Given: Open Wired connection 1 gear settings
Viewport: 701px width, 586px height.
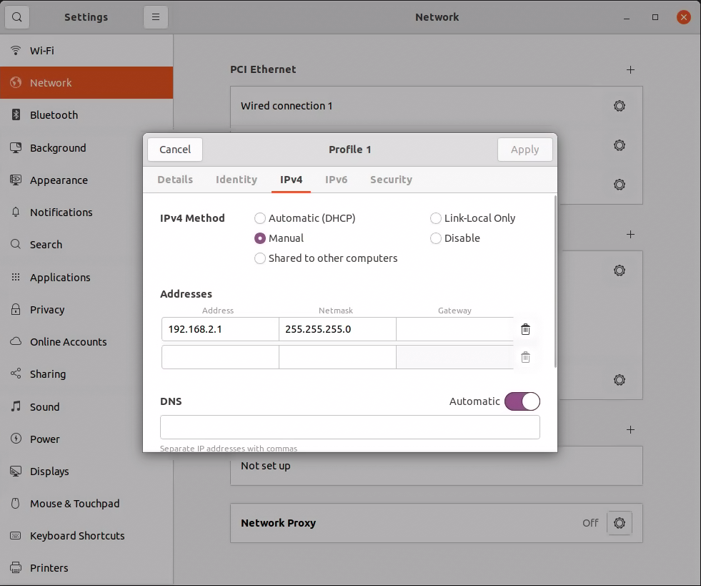Looking at the screenshot, I should pyautogui.click(x=620, y=106).
